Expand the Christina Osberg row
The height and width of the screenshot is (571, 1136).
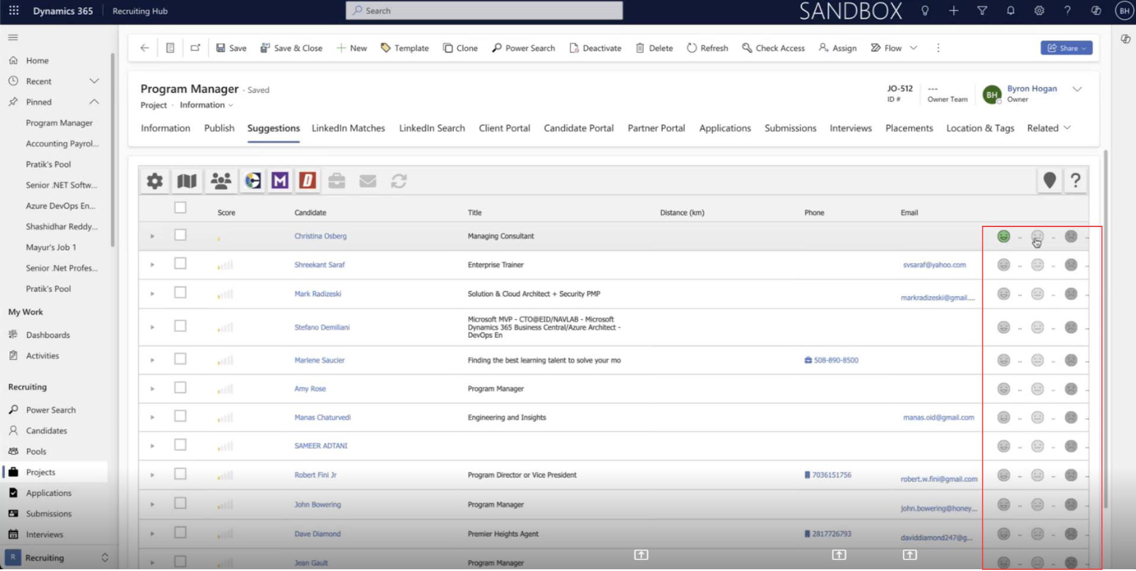[152, 236]
